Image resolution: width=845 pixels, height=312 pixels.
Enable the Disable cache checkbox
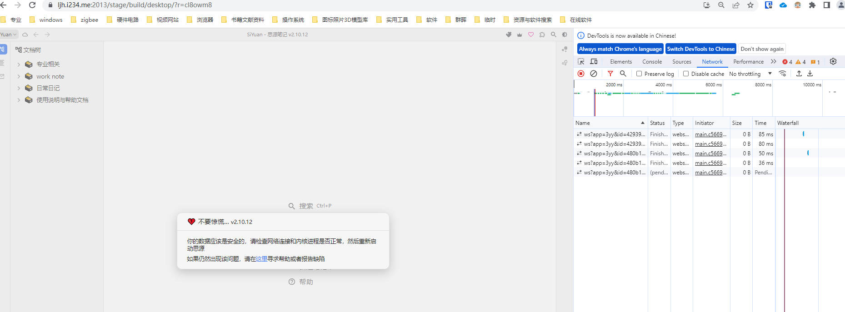pos(686,74)
